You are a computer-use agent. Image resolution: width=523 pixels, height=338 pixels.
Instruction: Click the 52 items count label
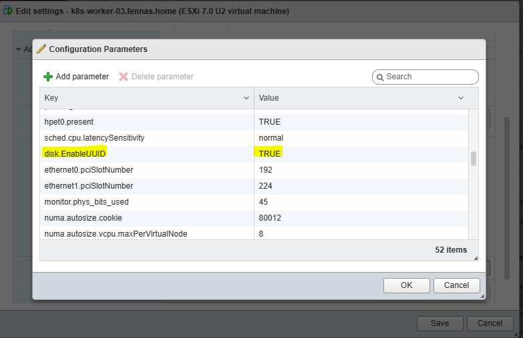451,250
